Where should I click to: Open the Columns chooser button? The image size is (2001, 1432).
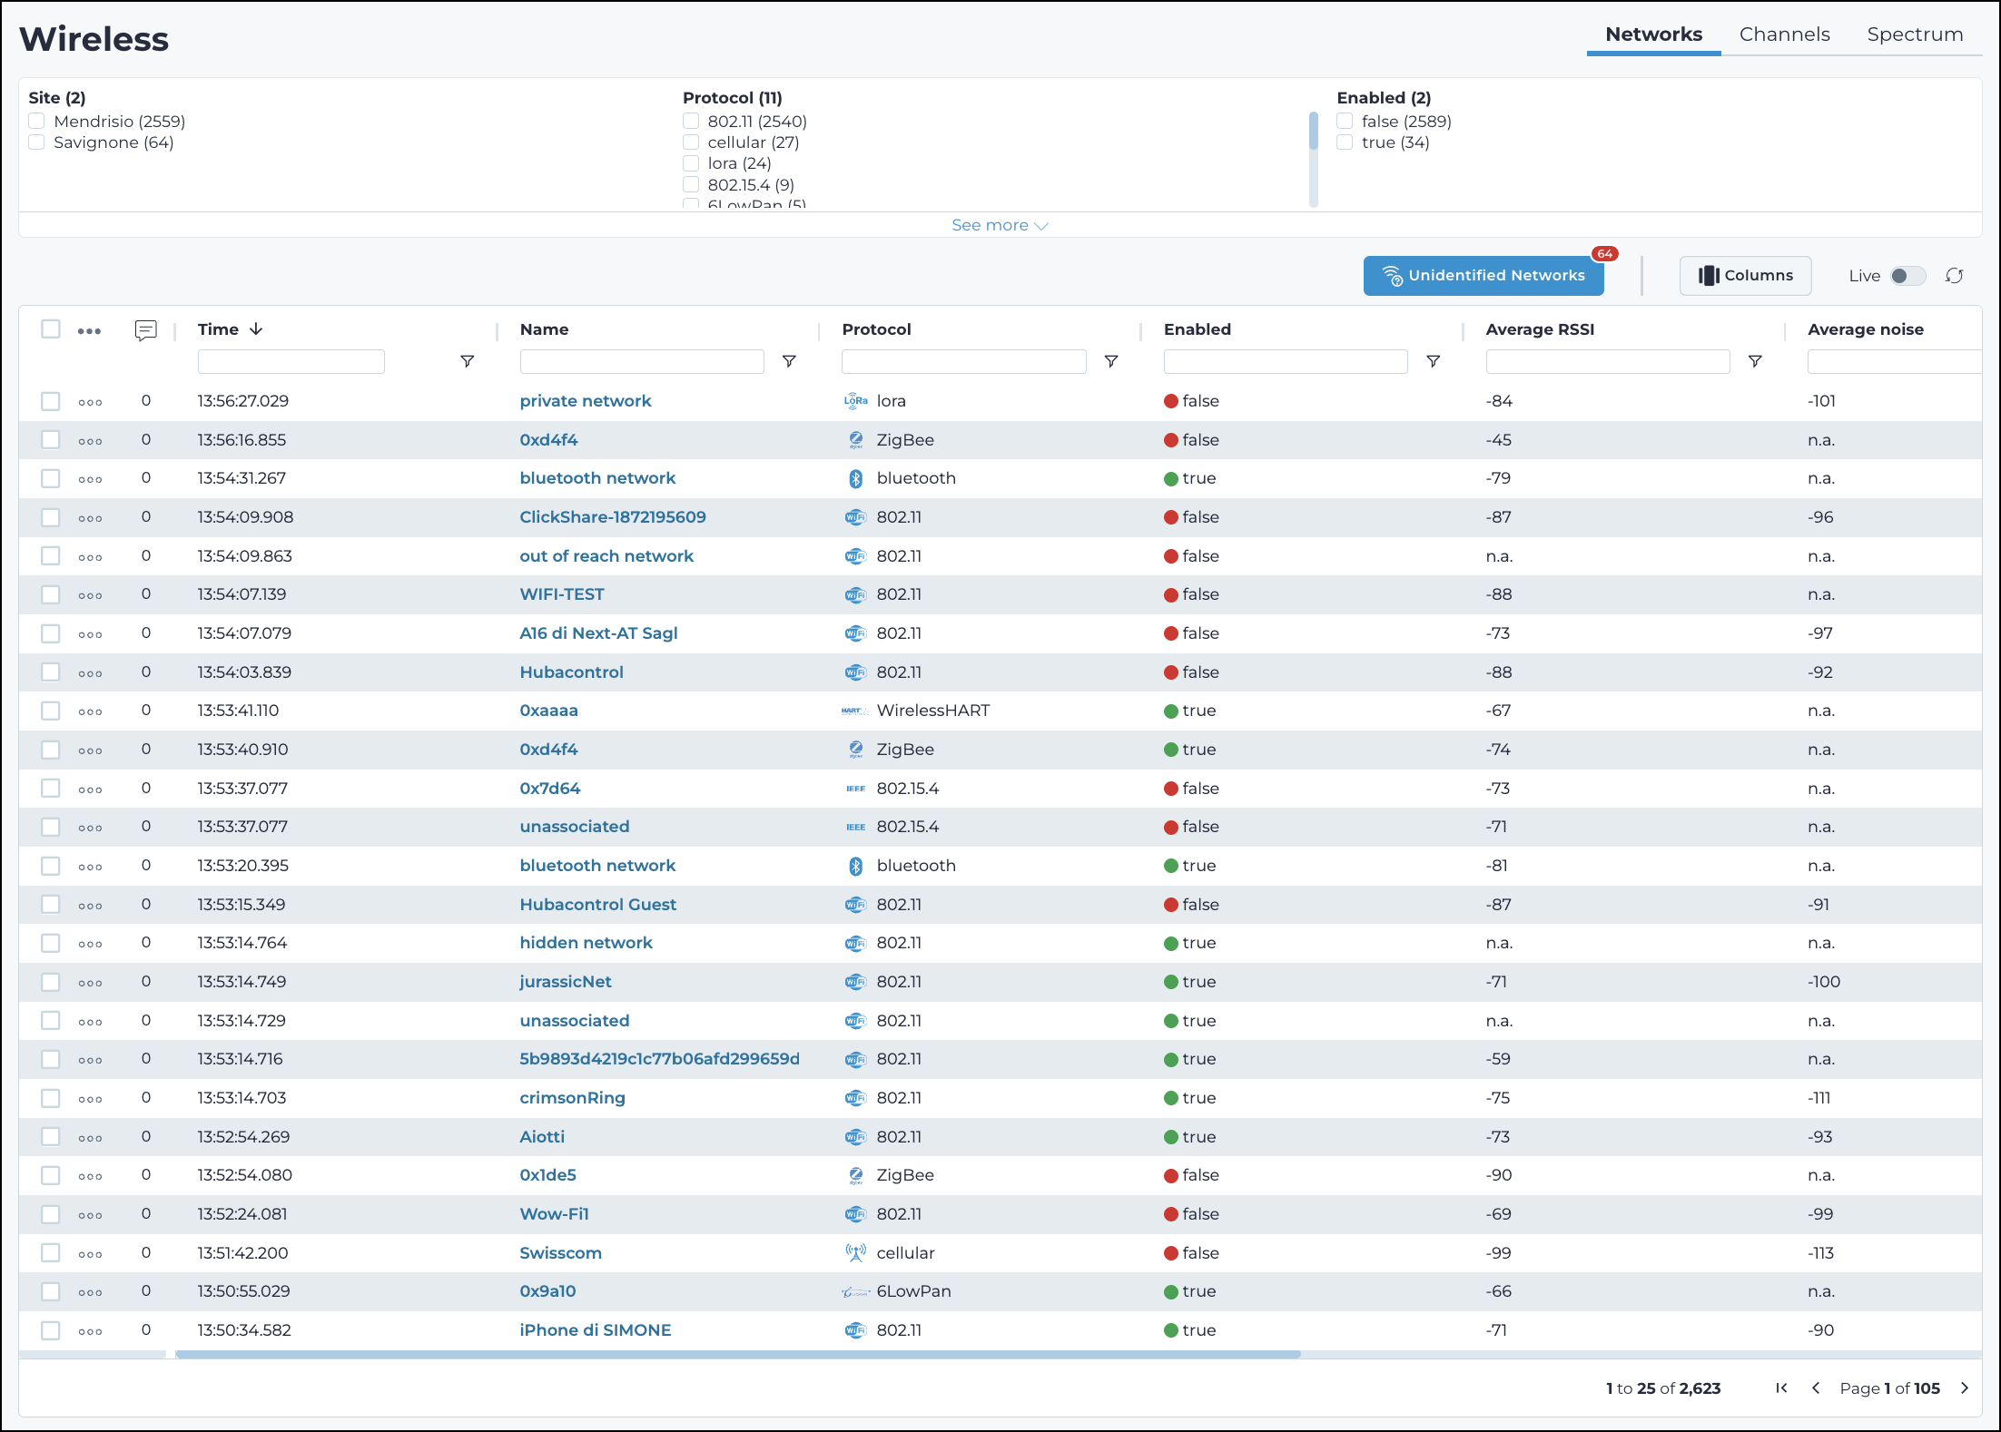pyautogui.click(x=1745, y=276)
